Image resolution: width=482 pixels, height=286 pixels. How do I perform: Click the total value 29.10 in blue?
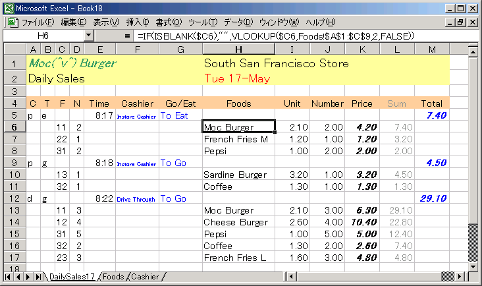tap(432, 198)
